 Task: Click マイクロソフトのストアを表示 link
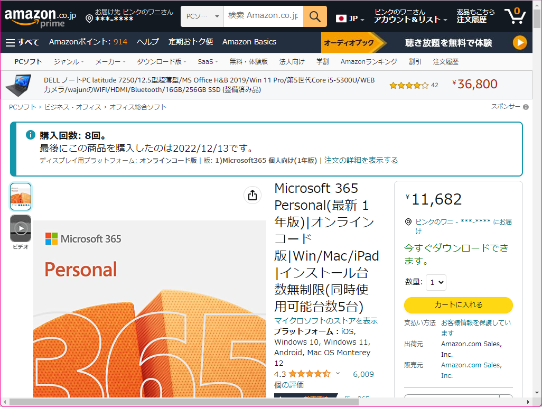click(x=325, y=321)
